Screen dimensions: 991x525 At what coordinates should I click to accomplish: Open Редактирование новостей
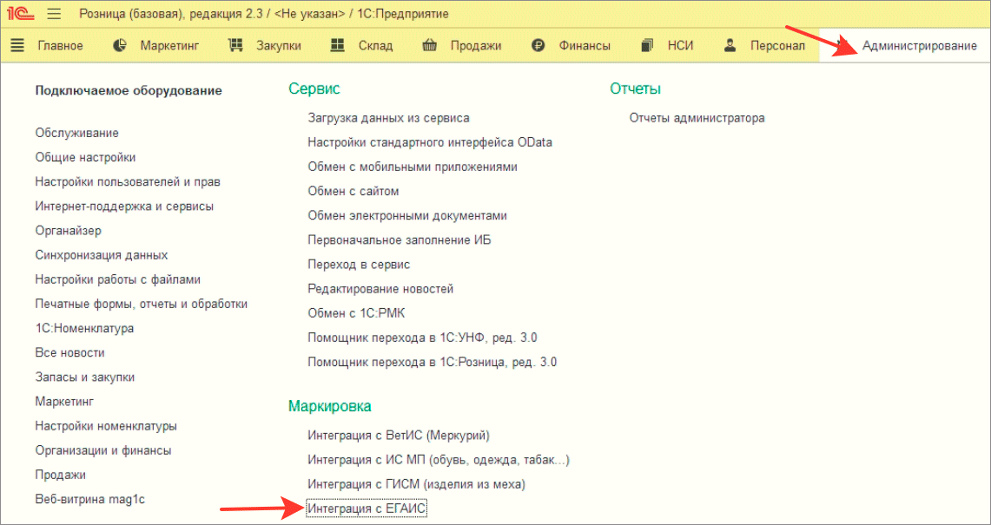tap(380, 289)
